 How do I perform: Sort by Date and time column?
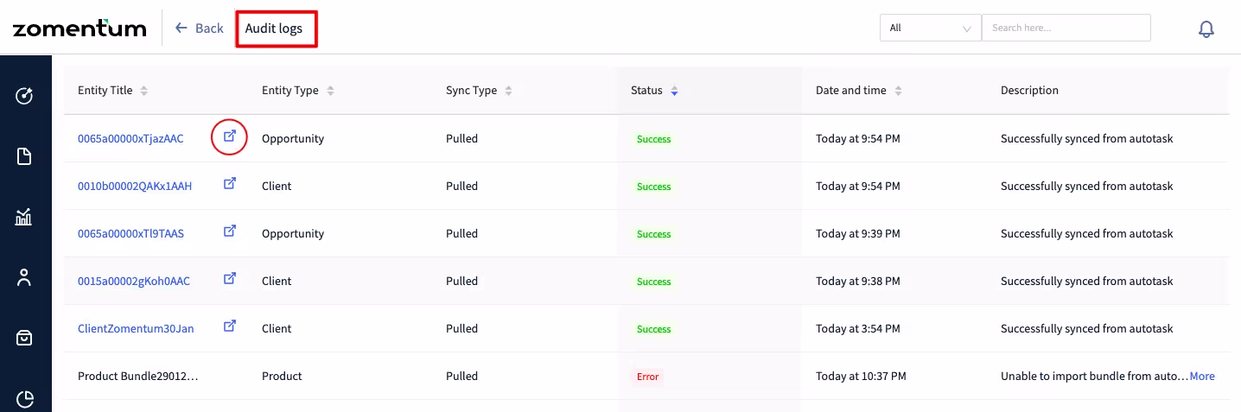tap(898, 91)
